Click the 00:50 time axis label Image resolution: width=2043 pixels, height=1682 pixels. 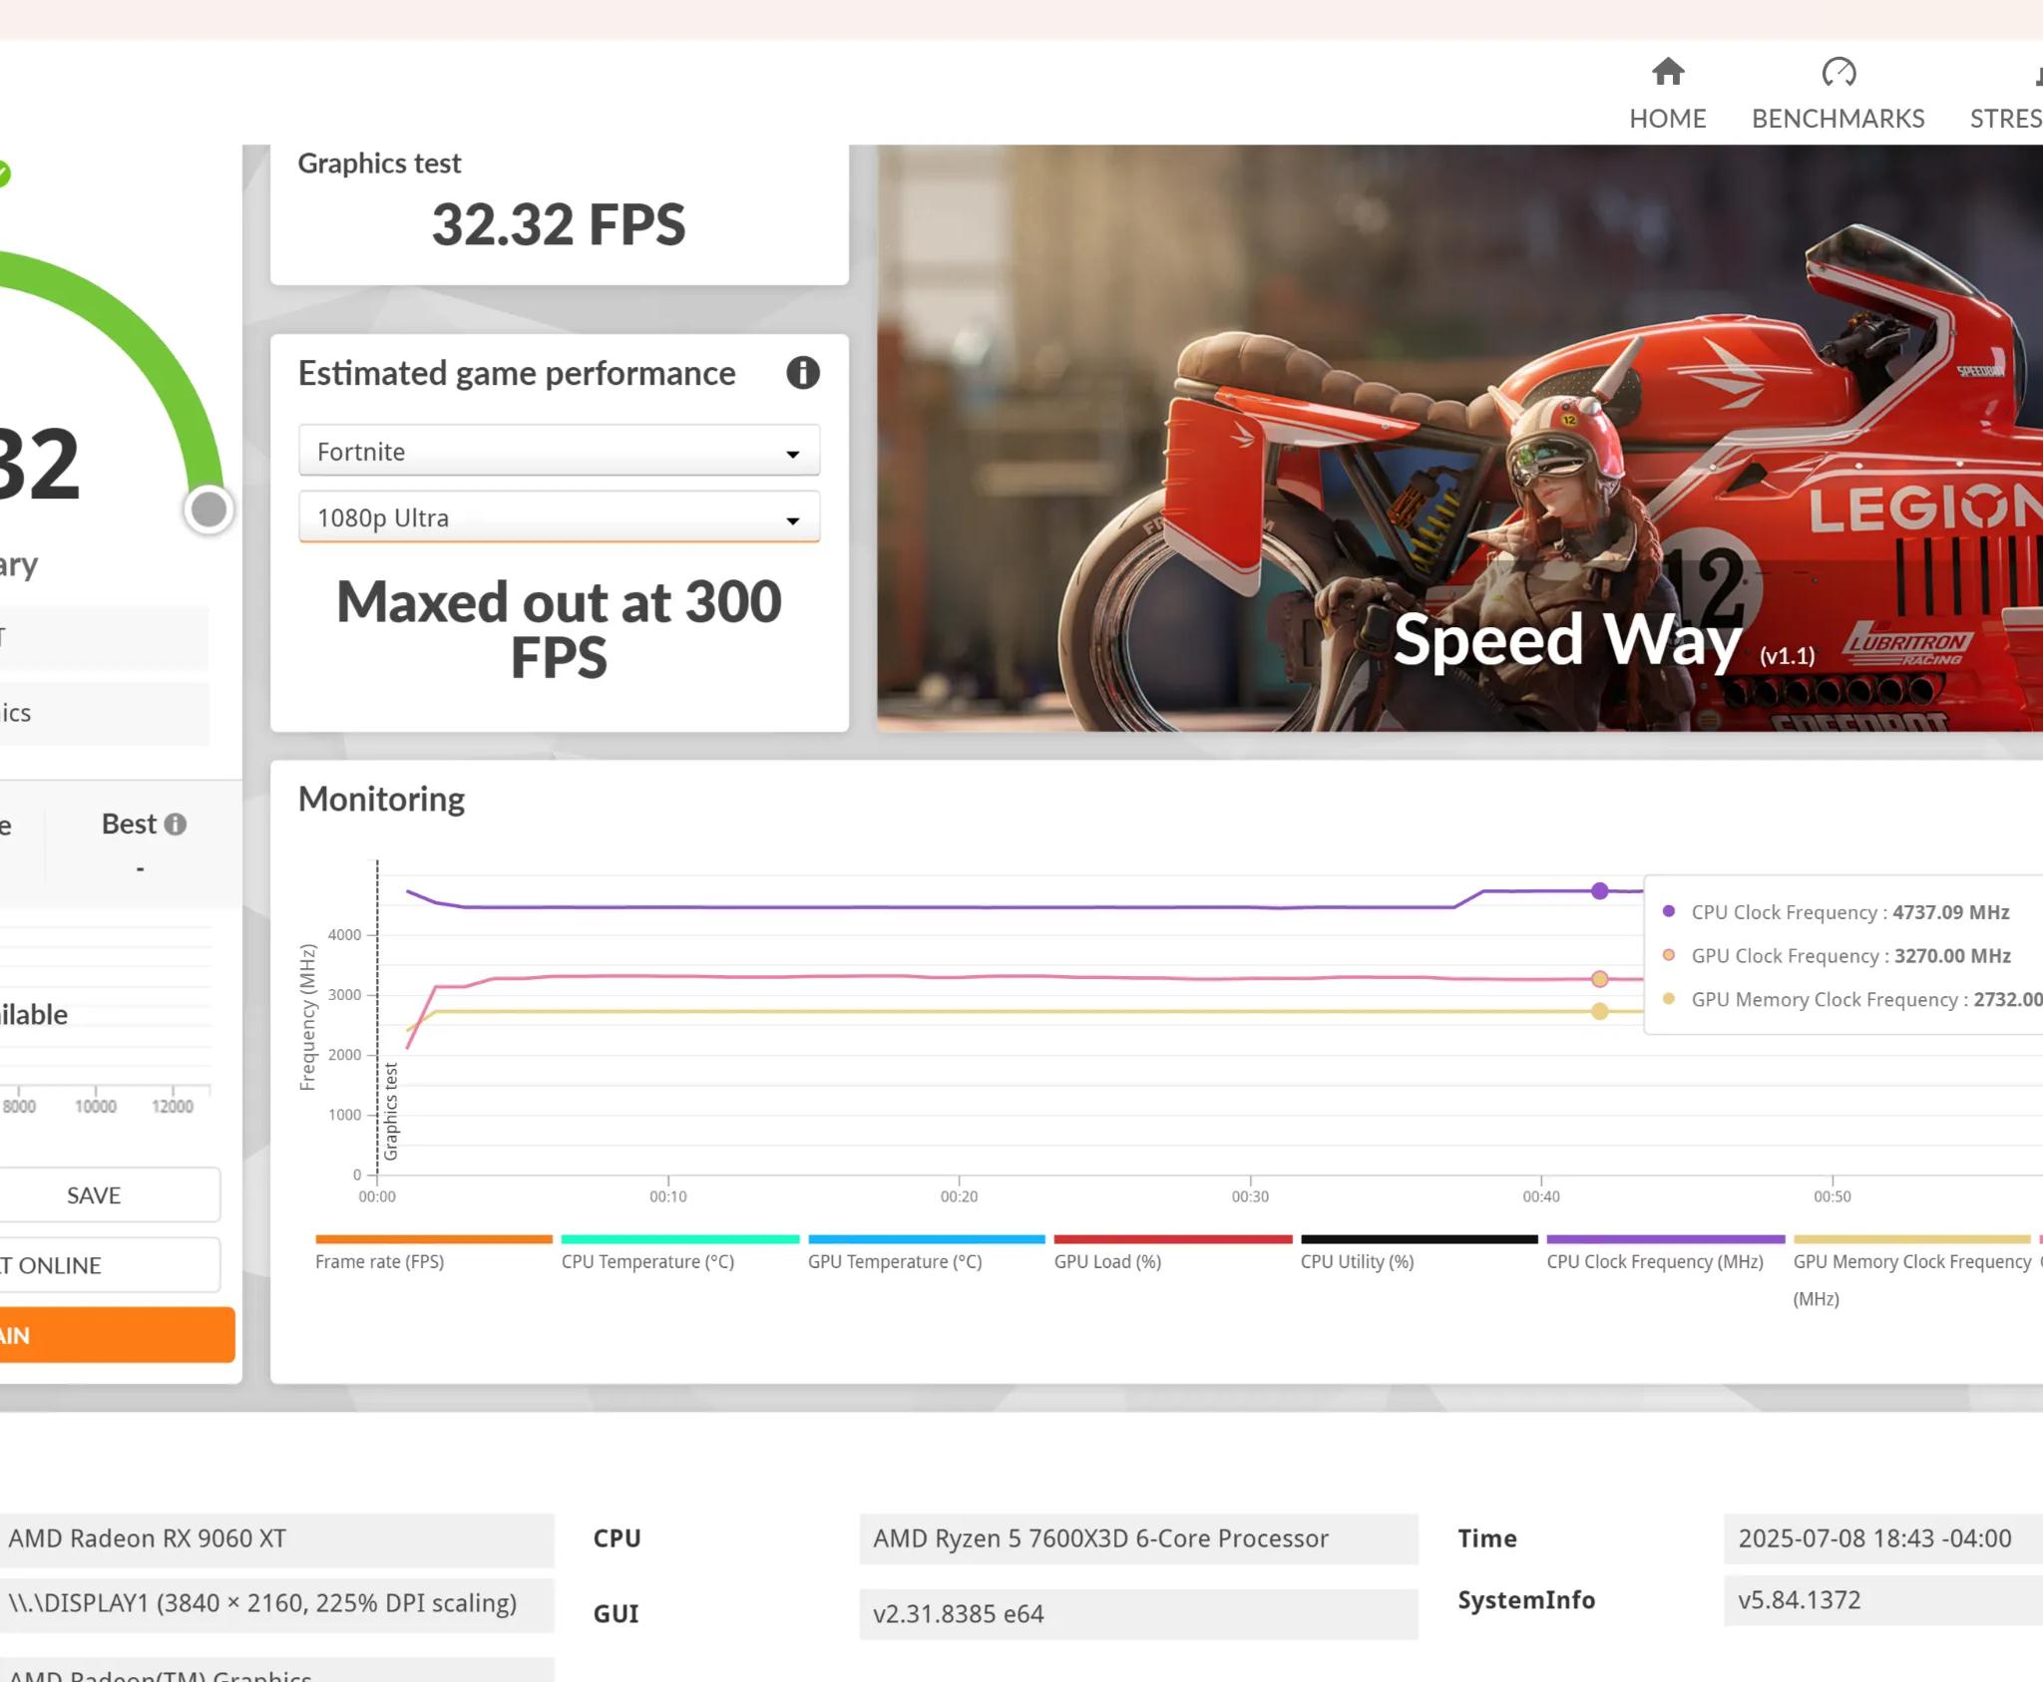click(x=1833, y=1196)
